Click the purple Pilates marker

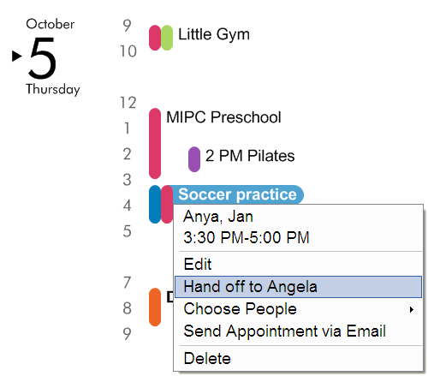tap(194, 159)
